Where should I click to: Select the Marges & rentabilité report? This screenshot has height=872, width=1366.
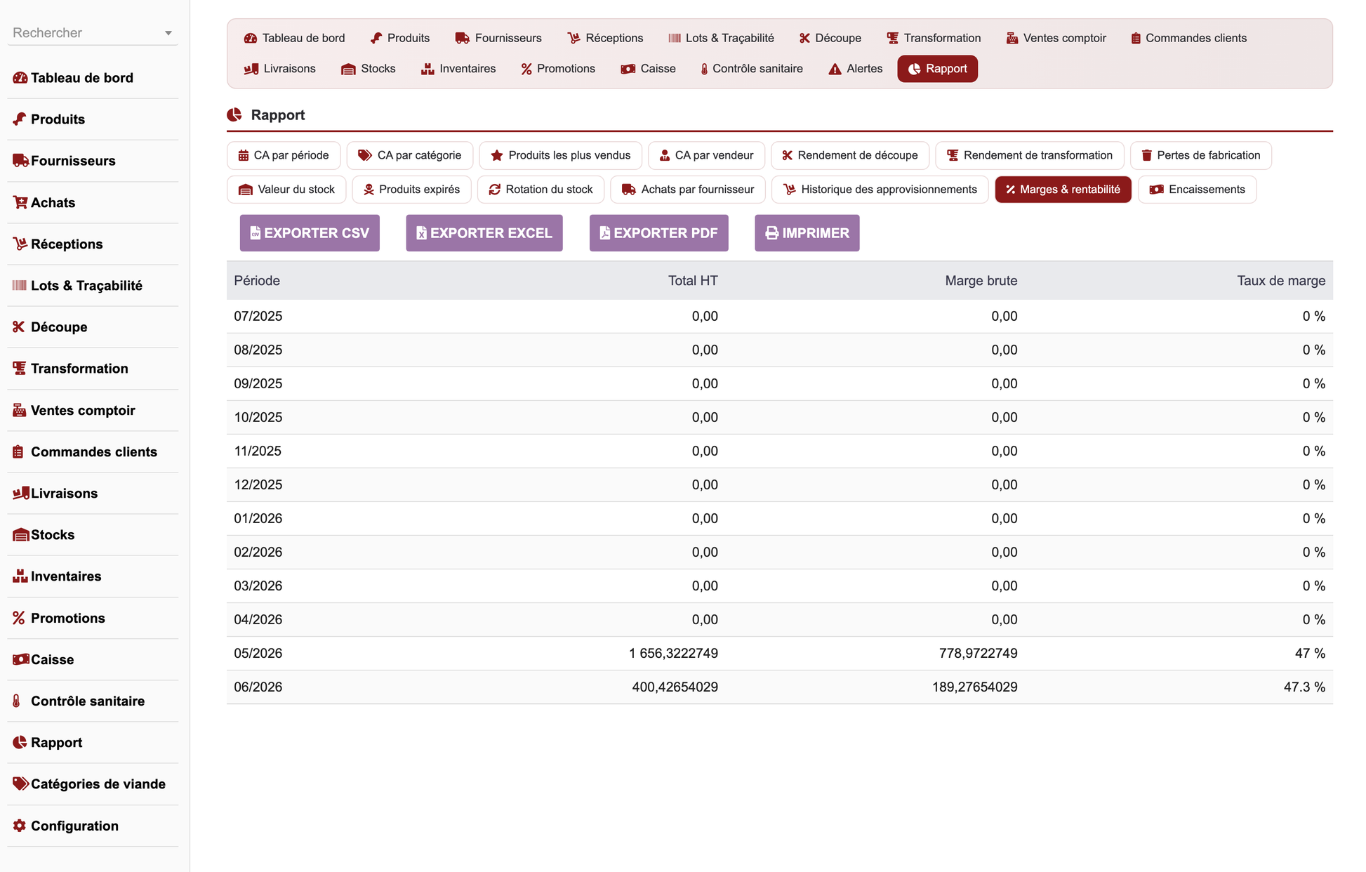(x=1063, y=190)
